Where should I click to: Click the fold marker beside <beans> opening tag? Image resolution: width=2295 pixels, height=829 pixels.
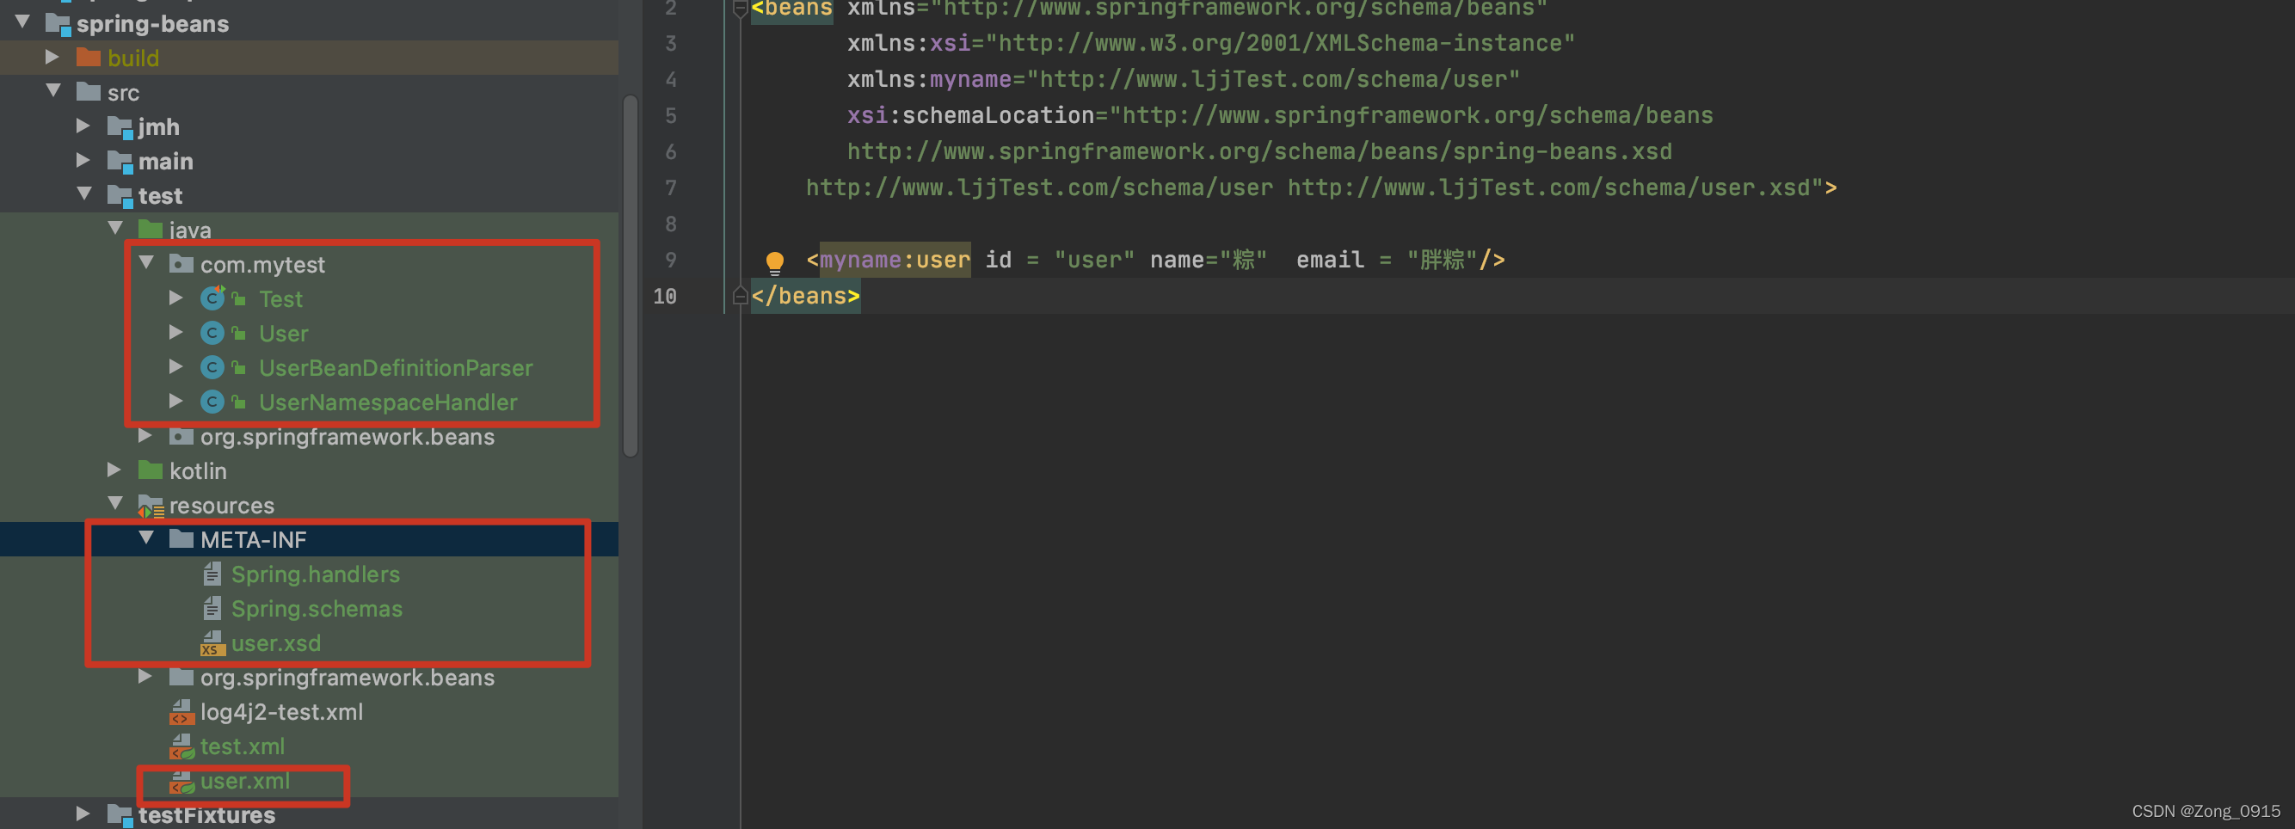[740, 9]
